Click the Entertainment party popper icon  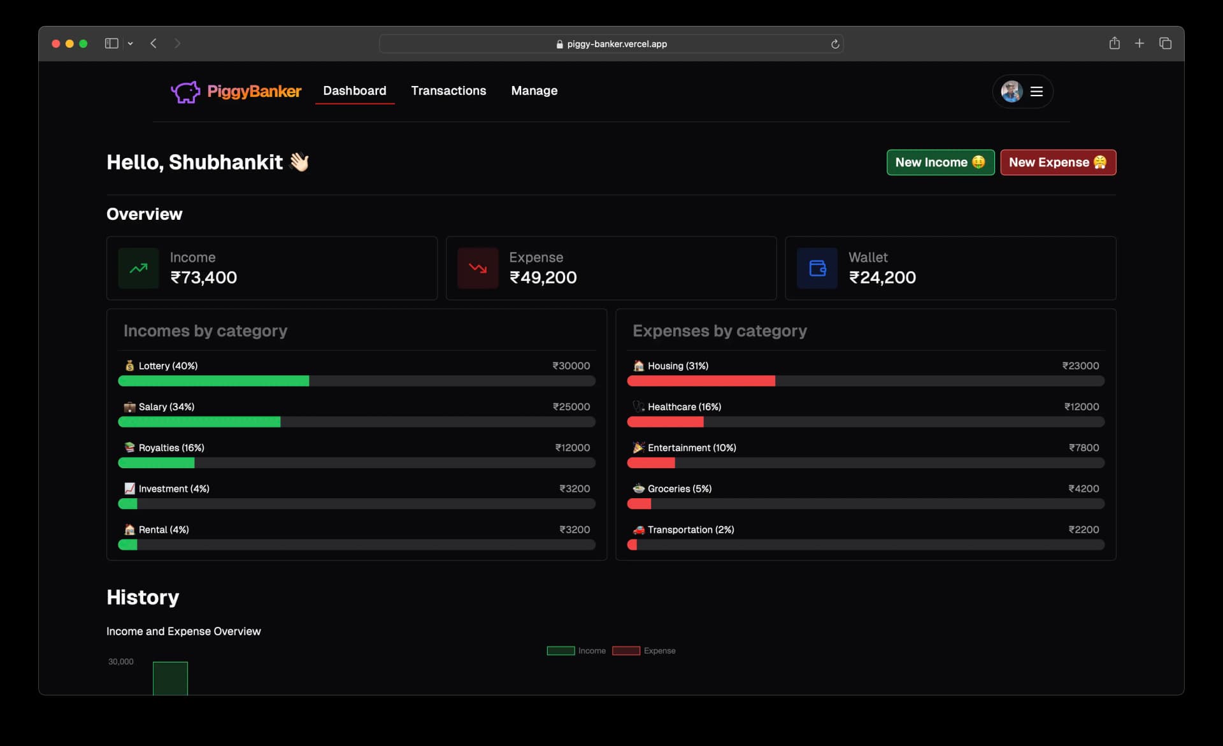638,447
